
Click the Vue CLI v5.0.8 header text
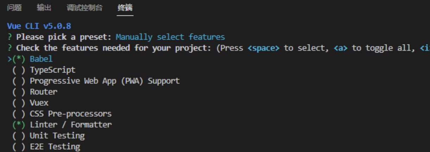pos(39,26)
